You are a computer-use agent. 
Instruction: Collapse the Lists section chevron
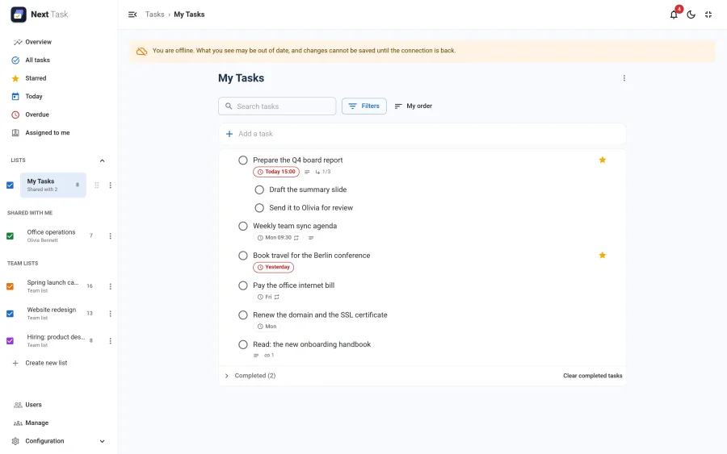[x=102, y=160]
